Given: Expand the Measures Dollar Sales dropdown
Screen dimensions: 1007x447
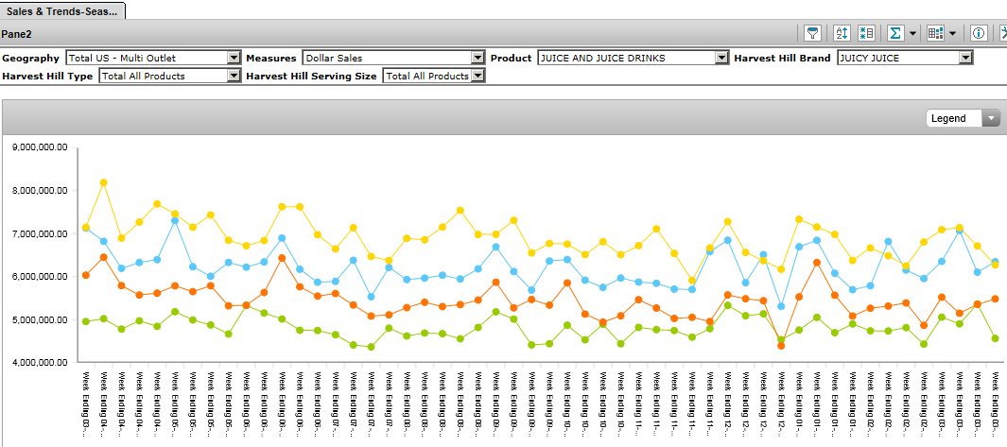Looking at the screenshot, I should click(x=478, y=59).
